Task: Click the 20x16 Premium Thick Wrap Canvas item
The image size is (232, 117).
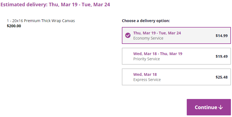Action: (x=41, y=21)
